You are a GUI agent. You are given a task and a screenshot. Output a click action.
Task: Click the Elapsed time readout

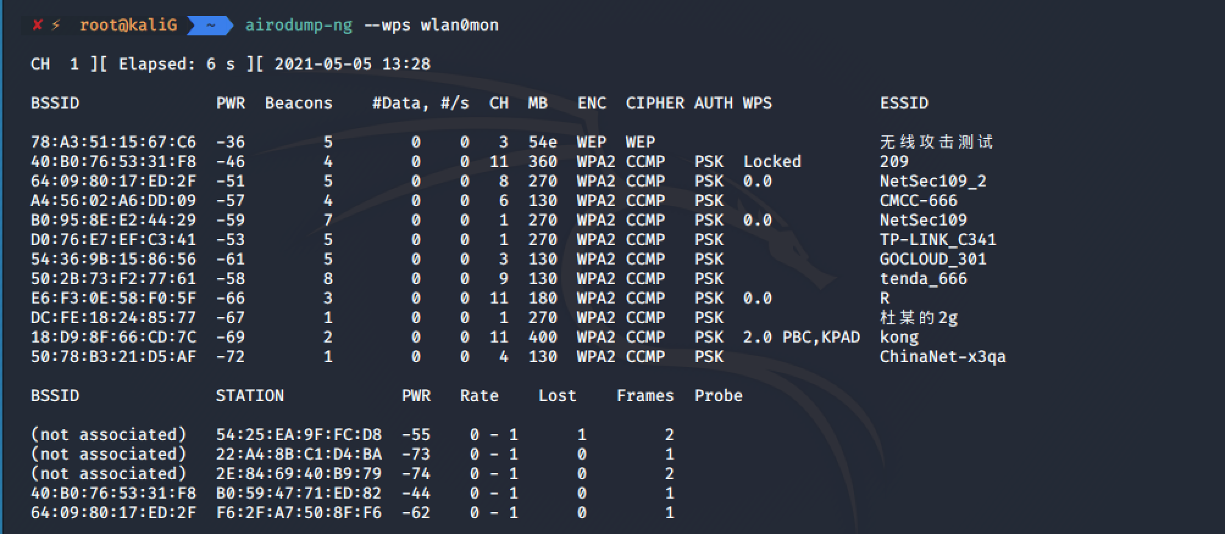(x=176, y=64)
